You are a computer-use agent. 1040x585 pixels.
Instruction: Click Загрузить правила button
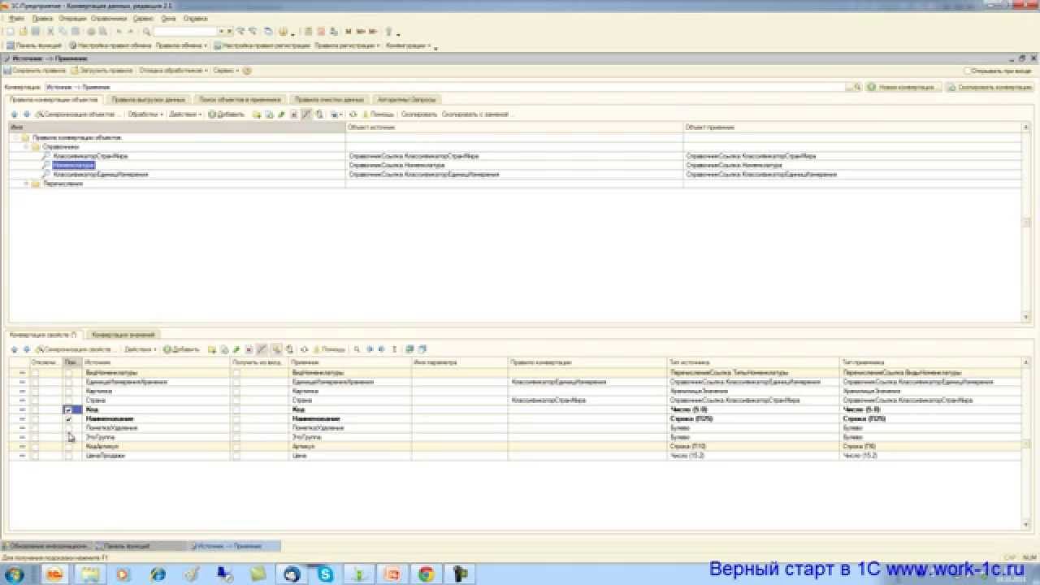102,71
